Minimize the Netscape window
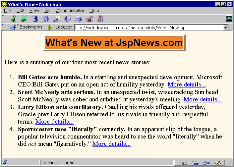Viewport: 234px width, 167px height. click(x=218, y=4)
